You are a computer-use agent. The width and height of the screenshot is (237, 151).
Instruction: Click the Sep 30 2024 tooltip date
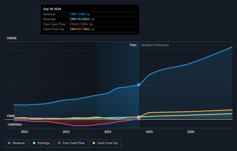click(52, 9)
